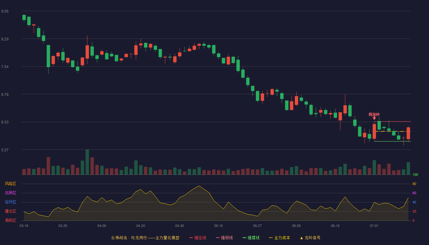
Task: Click the 云梯战法 · 与龙同行 title text
Action: coord(129,238)
